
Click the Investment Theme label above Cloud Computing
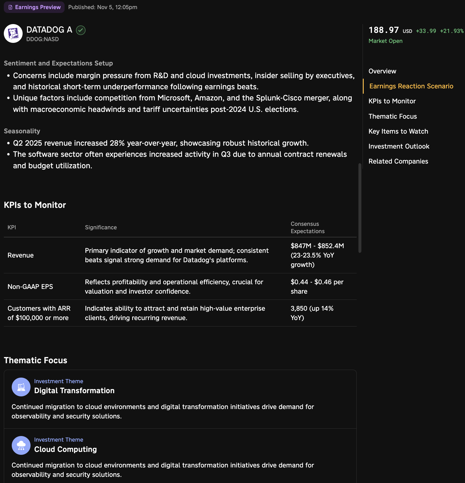(59, 440)
